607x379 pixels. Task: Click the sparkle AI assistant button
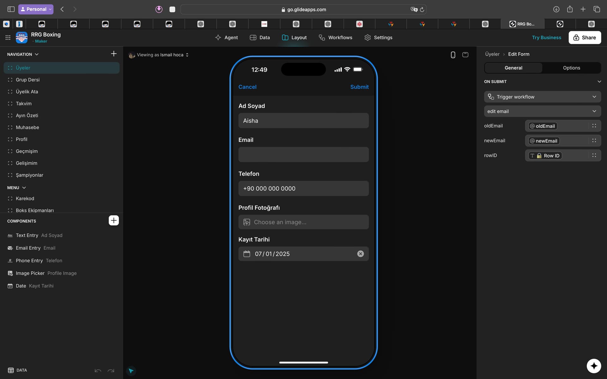[593, 366]
